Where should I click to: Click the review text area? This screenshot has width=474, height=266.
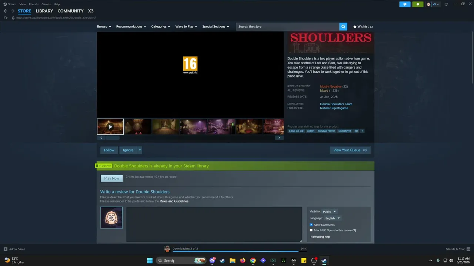click(x=214, y=225)
